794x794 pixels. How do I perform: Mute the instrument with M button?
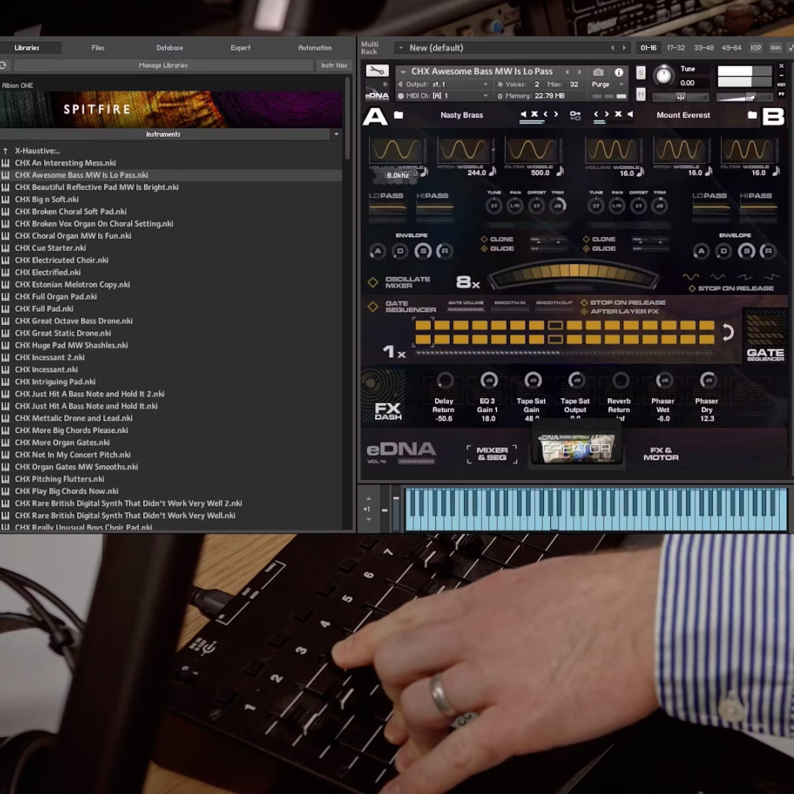640,95
